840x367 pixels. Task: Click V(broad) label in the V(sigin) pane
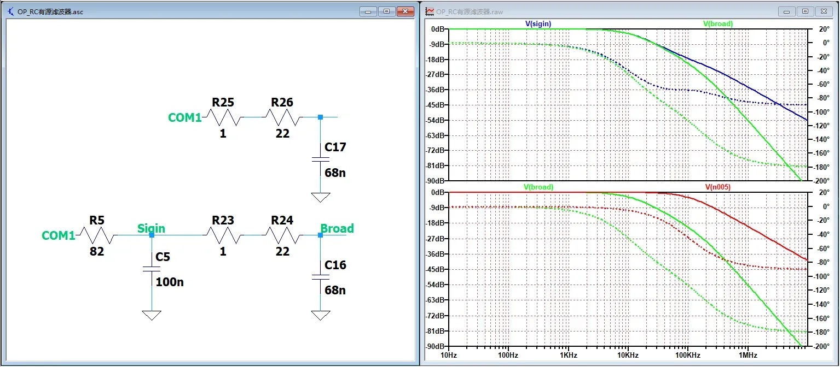pyautogui.click(x=717, y=23)
